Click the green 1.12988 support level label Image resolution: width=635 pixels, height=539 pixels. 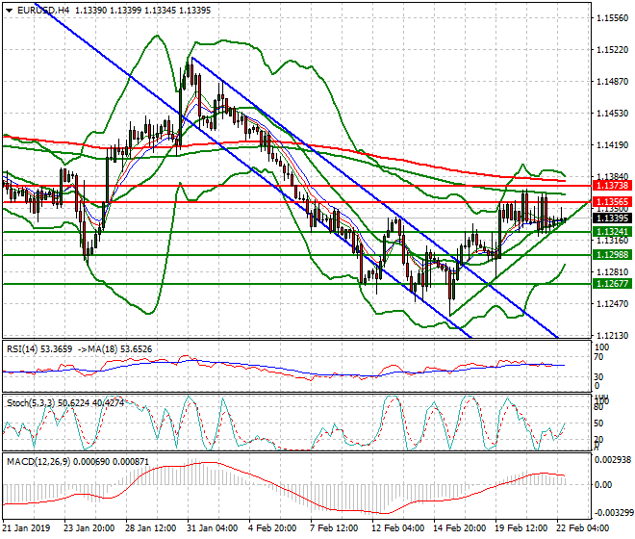612,255
